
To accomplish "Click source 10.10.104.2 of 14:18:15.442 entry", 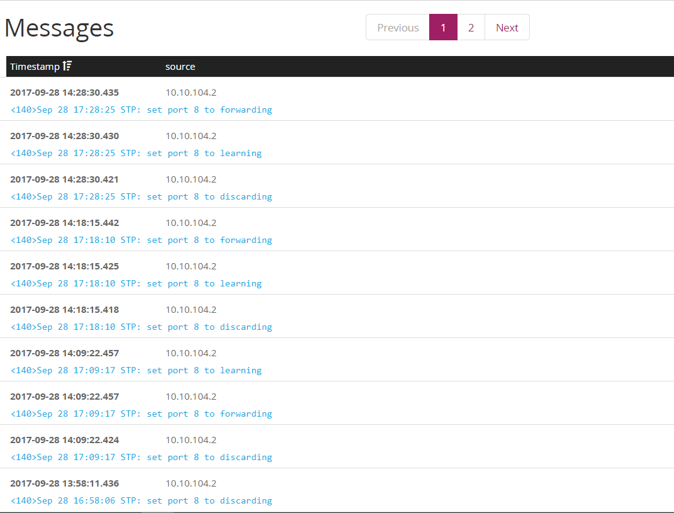I will coord(191,223).
